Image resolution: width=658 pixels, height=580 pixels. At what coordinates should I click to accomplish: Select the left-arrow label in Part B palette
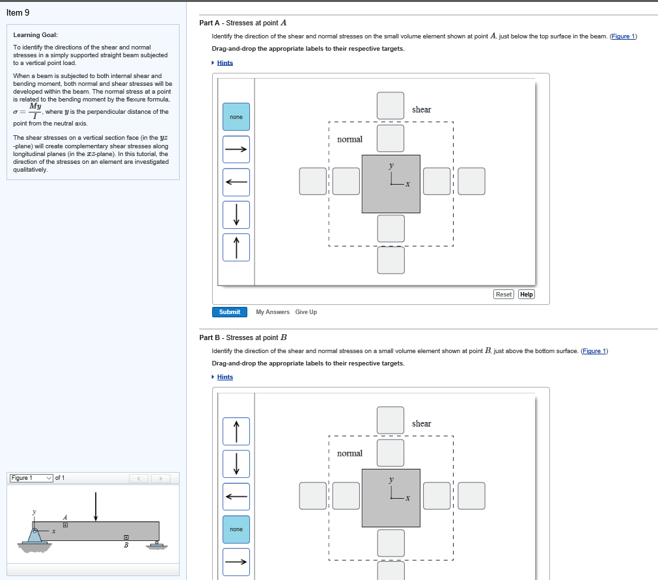coord(236,496)
